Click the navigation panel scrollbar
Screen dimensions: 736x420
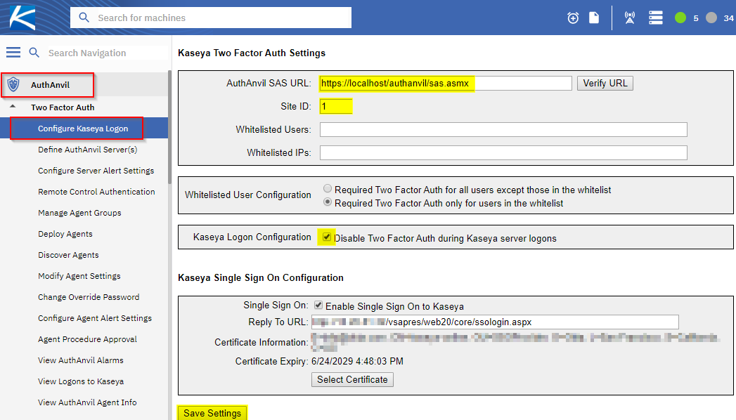pos(169,128)
